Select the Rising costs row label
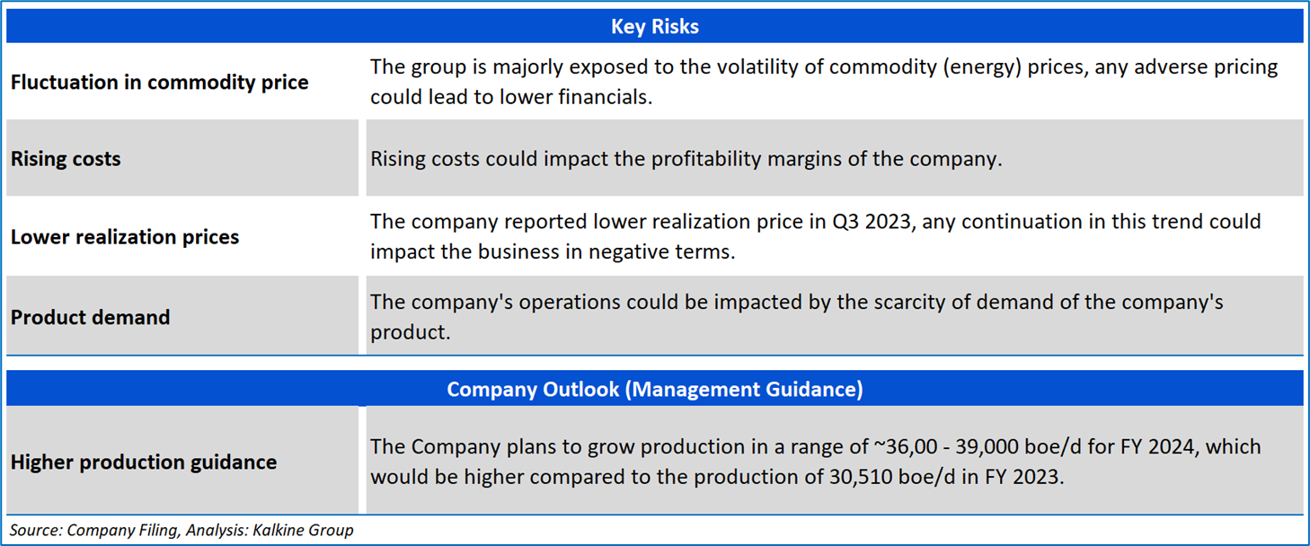Screen dimensions: 1310x546 coord(66,159)
